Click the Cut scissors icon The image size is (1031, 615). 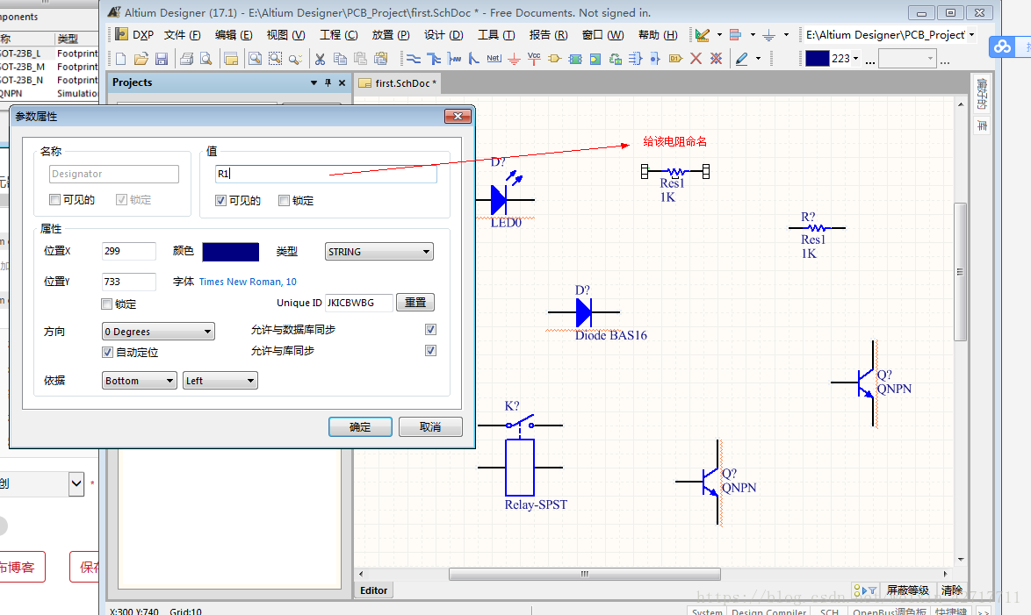tap(320, 59)
